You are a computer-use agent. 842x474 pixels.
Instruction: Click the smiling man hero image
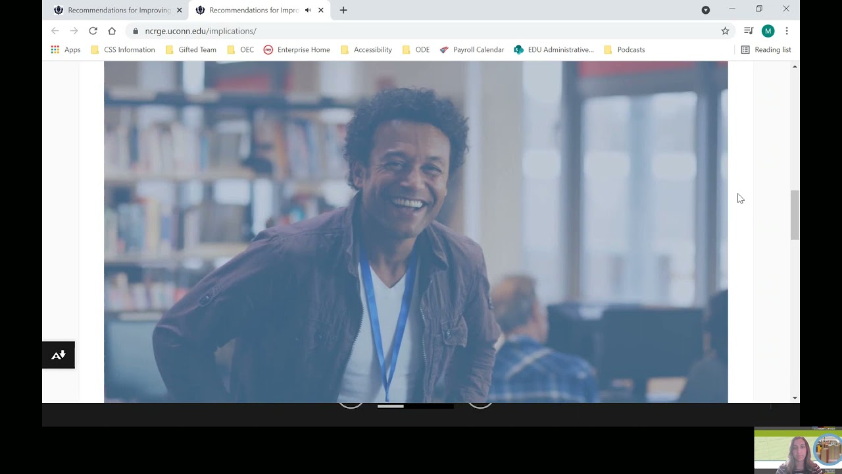pyautogui.click(x=416, y=232)
